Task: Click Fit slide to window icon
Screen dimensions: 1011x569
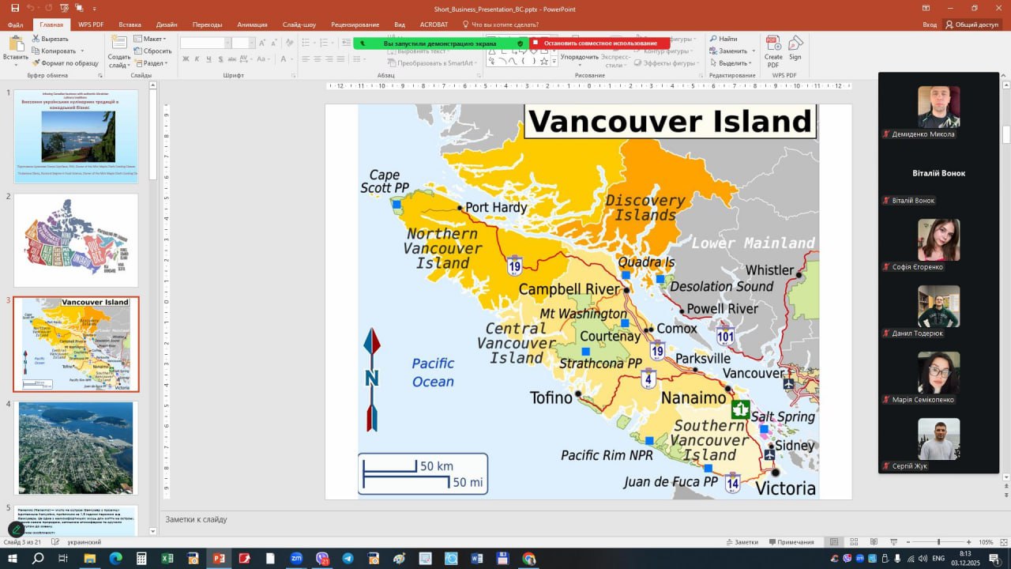Action: point(1003,542)
